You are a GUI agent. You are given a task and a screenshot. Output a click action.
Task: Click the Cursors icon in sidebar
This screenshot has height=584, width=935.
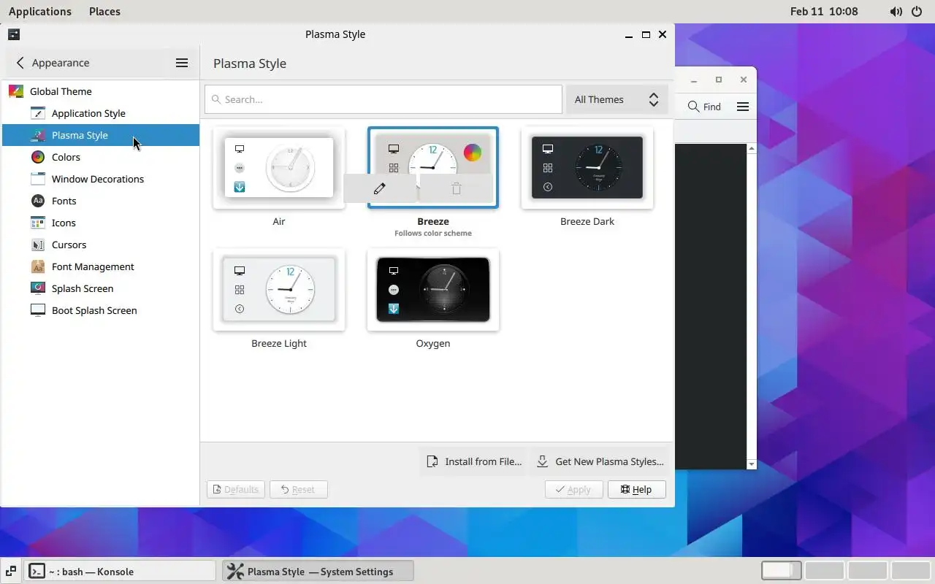(38, 245)
